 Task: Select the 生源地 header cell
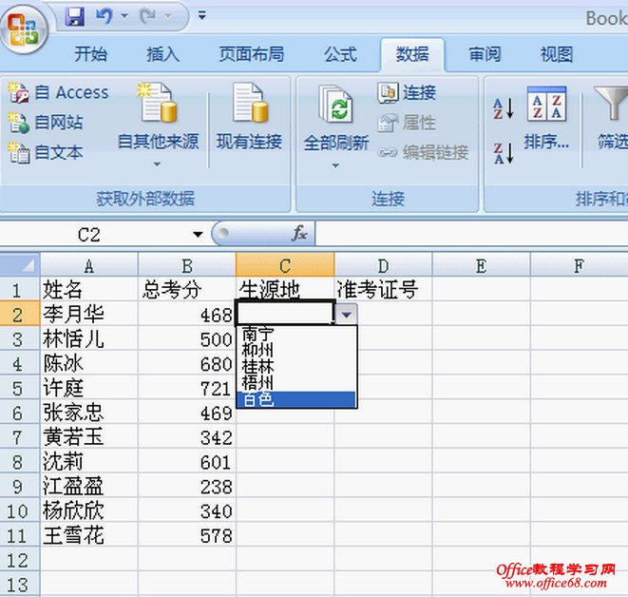click(285, 288)
